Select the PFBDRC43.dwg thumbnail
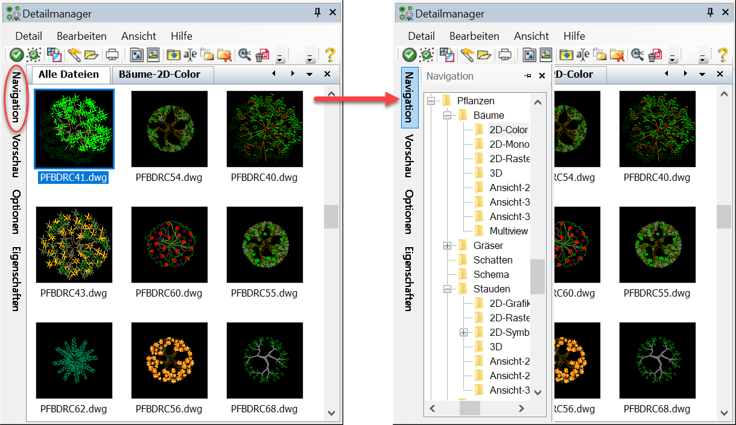Screen dimensions: 736x425 (74, 245)
